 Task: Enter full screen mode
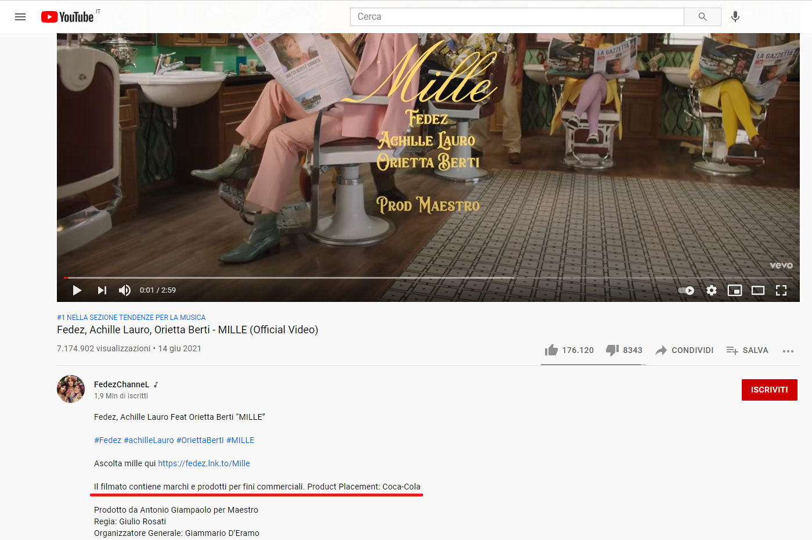(x=781, y=290)
